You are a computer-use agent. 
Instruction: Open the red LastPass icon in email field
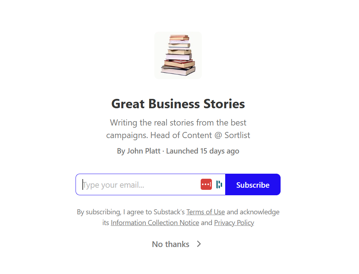point(206,184)
